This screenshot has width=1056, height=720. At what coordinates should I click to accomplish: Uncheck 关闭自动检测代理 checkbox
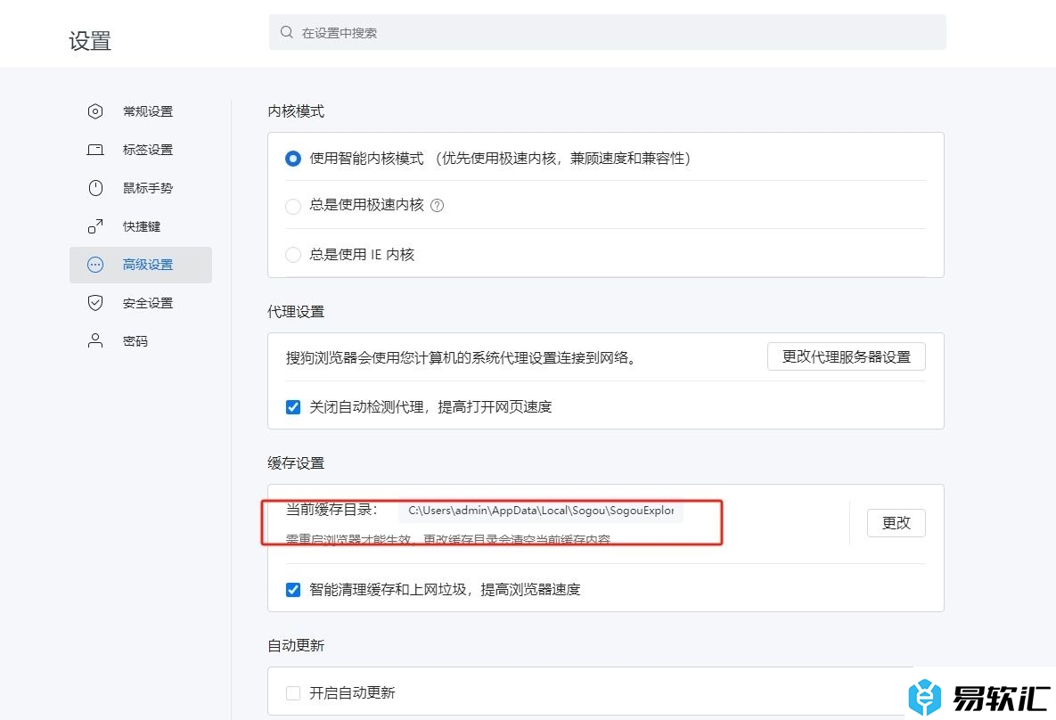[x=293, y=407]
